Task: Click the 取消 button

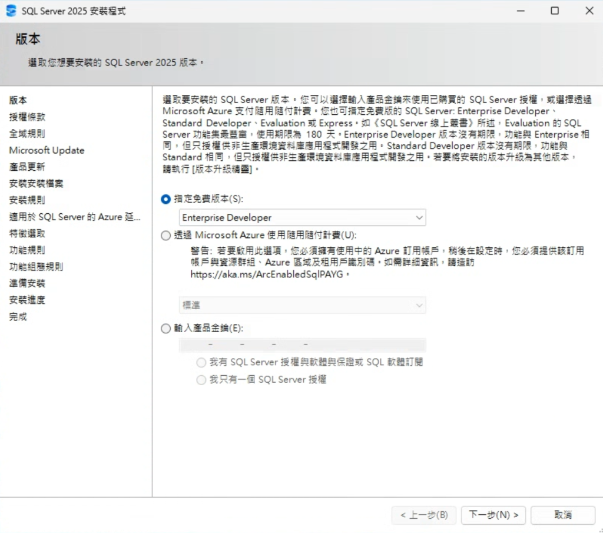Action: 563,515
